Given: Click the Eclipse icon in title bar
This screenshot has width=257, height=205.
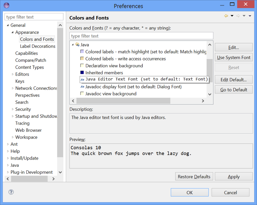Looking at the screenshot, I should point(6,5).
